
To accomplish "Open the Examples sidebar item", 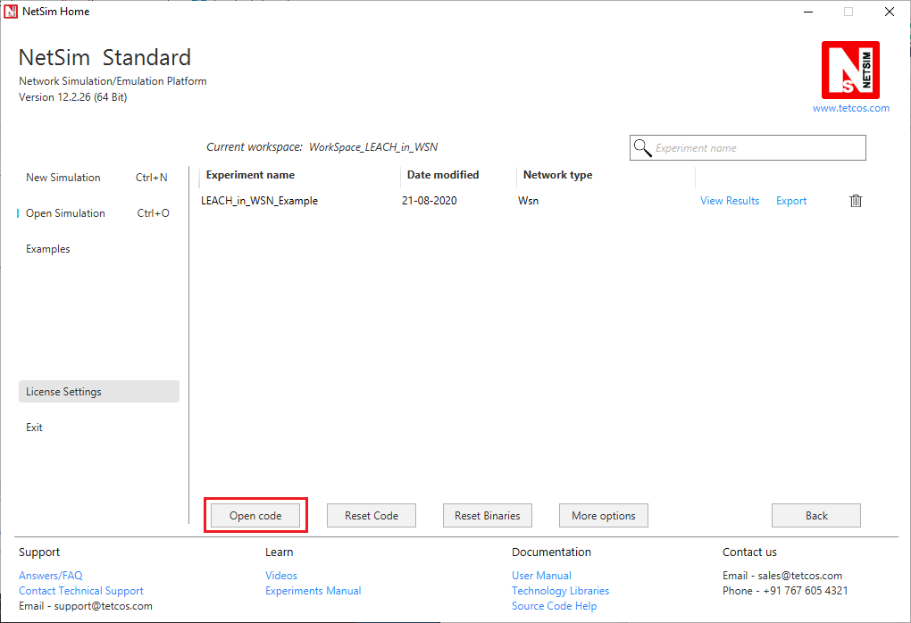I will coord(47,249).
